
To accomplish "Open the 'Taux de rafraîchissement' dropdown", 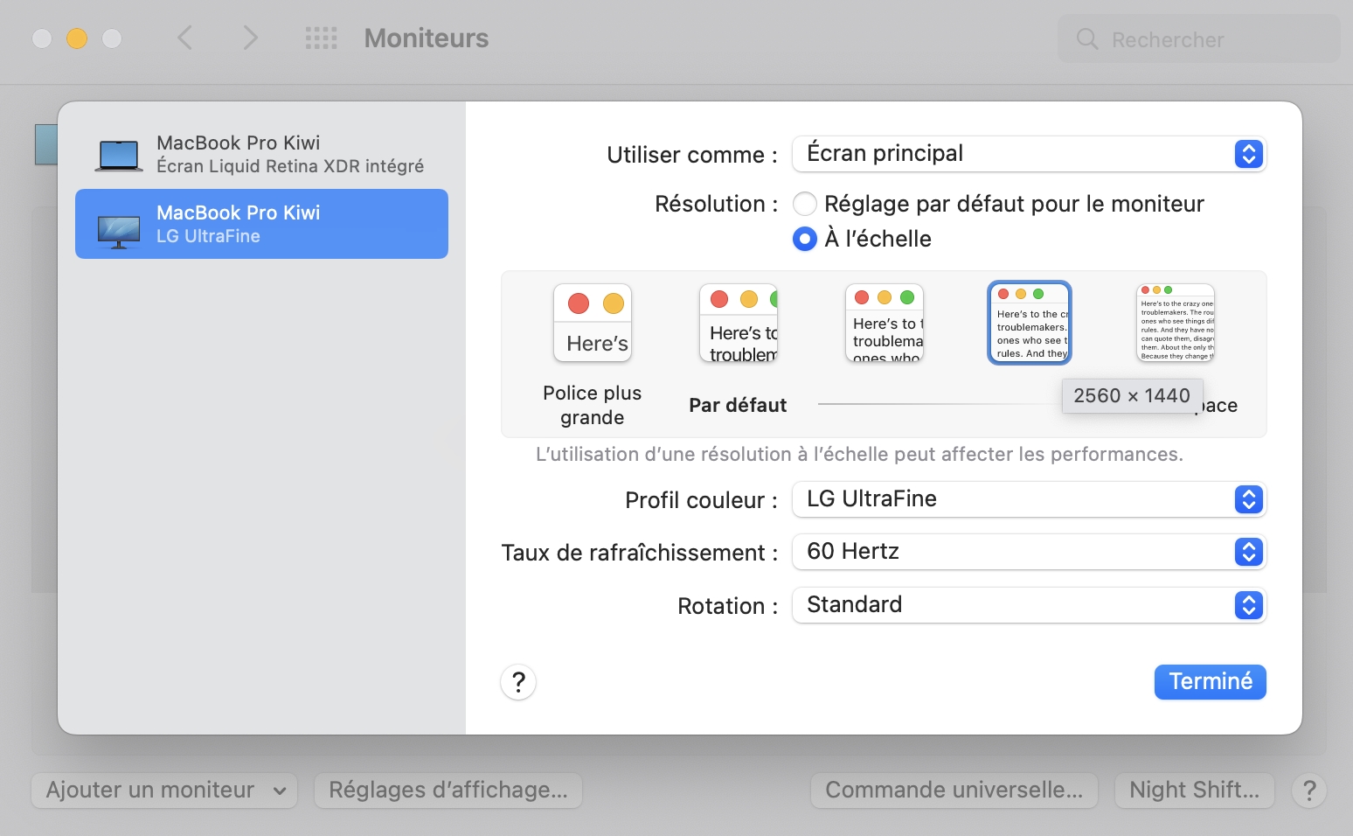I will (x=1029, y=552).
